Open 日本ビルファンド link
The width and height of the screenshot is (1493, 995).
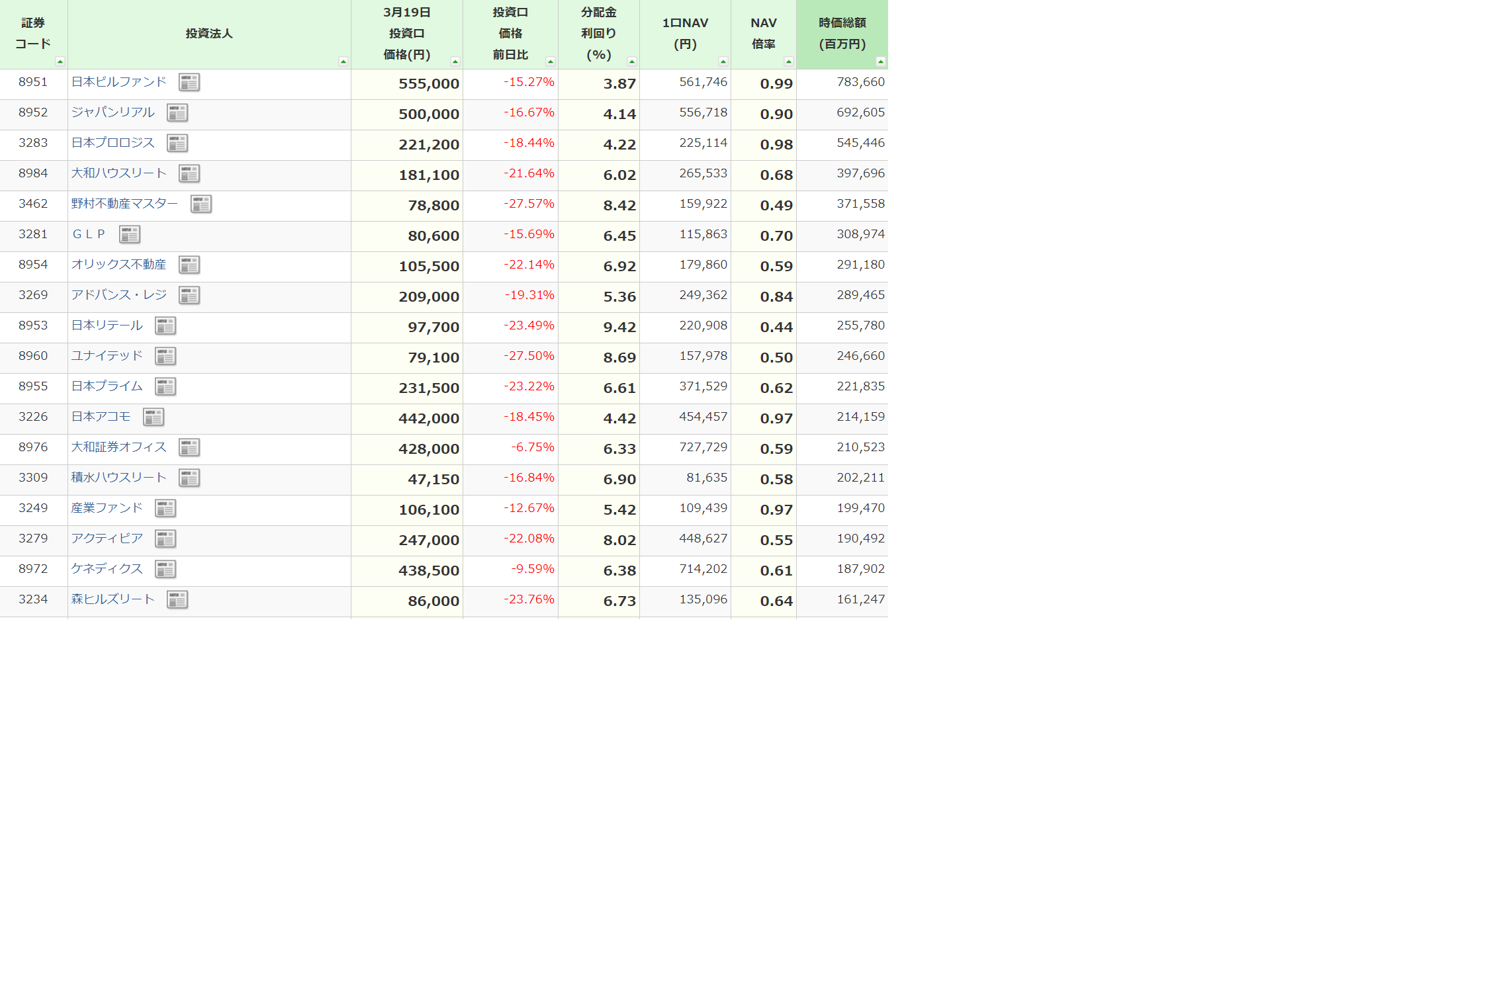tap(119, 82)
